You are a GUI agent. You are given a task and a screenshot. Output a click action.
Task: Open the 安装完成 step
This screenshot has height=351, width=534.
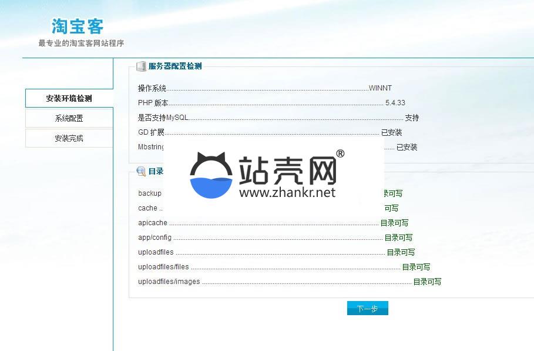pyautogui.click(x=69, y=138)
